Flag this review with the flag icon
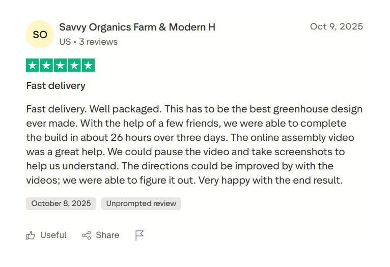Viewport: 390px width, 267px height. [x=140, y=235]
